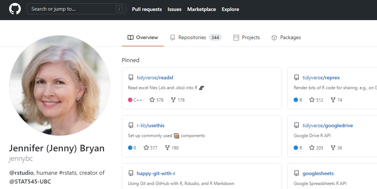View forks of readxl (176 forks)
Viewport: 377px width, 189px height.
[178, 100]
